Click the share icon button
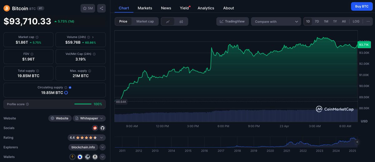The image size is (375, 162). click(x=101, y=8)
